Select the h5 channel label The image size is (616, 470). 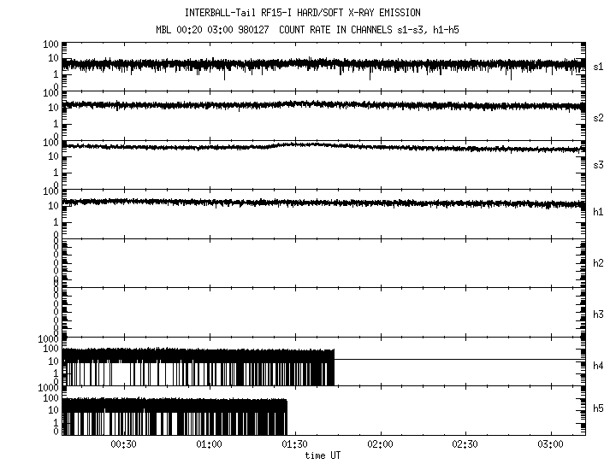599,410
